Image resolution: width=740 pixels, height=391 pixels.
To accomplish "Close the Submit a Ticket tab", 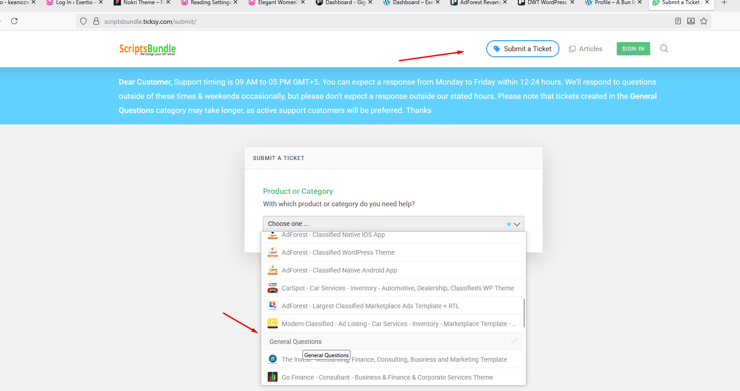I will pyautogui.click(x=707, y=2).
